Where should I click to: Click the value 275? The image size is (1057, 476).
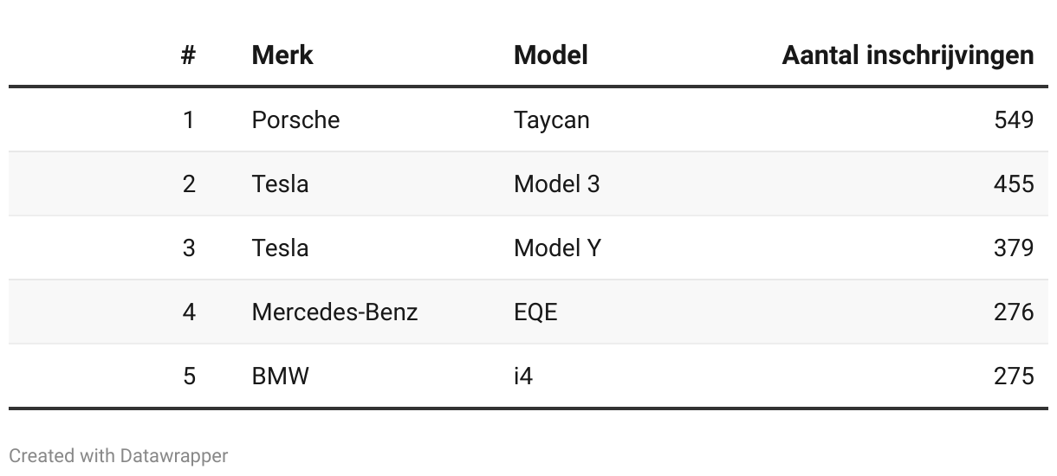[1014, 376]
